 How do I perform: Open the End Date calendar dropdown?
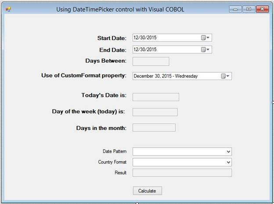coord(205,49)
